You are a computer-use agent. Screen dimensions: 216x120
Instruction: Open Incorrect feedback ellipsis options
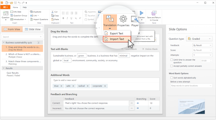coord(132,108)
